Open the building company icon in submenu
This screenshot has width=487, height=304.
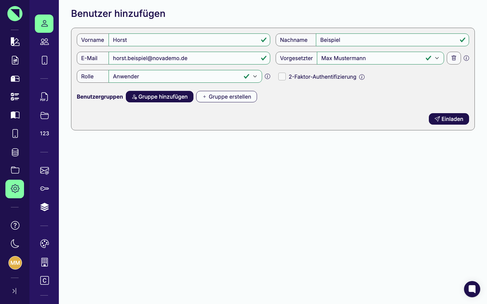(44, 262)
